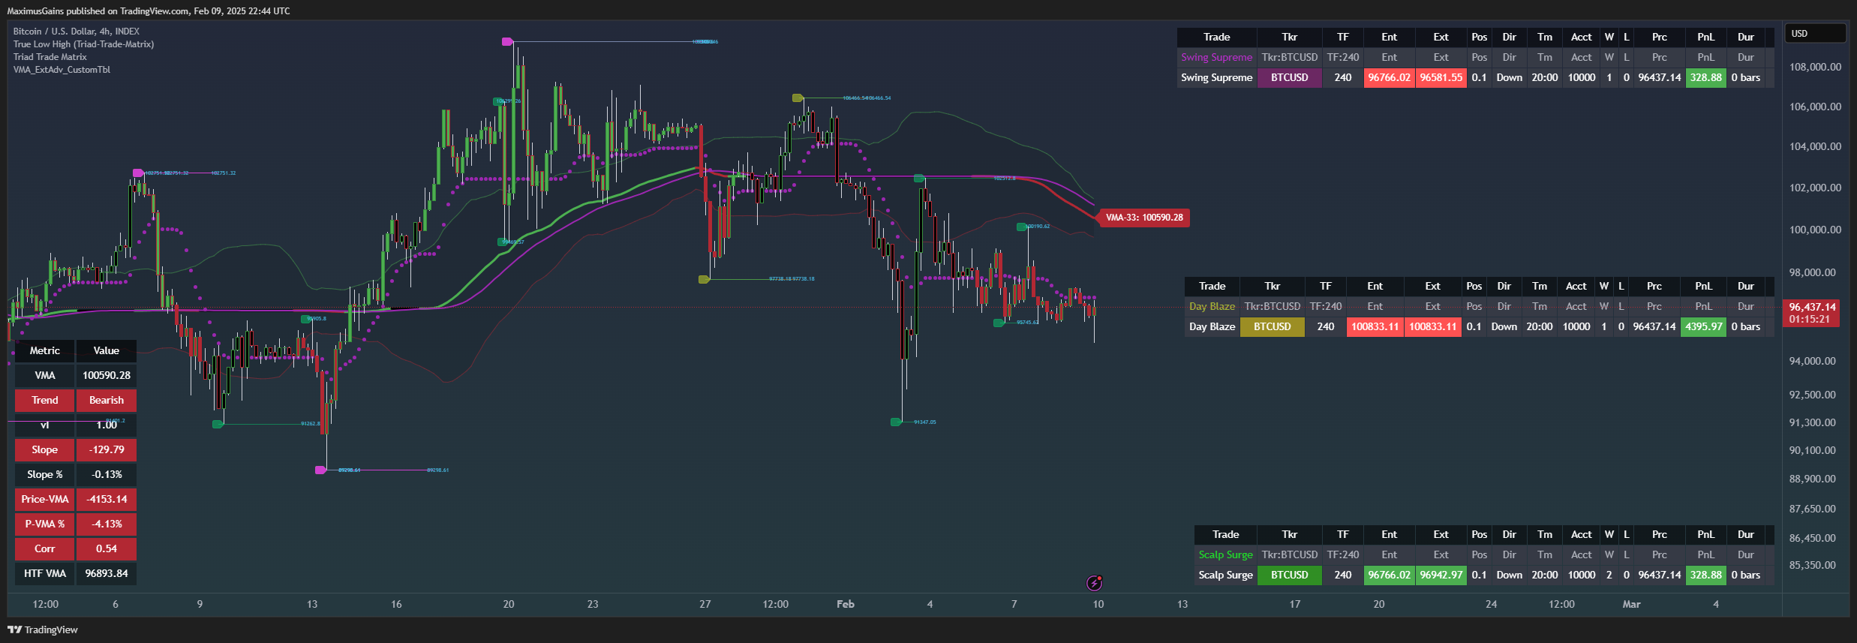1857x643 pixels.
Task: Click the 'Mar' label on the time axis
Action: [x=1632, y=605]
